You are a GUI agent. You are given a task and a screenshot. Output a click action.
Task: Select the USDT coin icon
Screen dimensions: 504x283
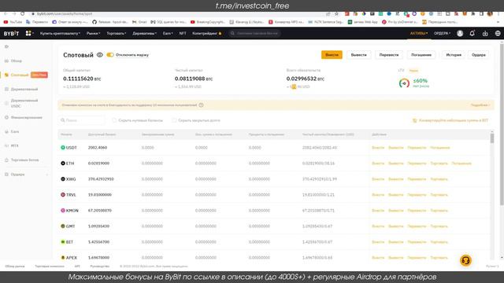pyautogui.click(x=63, y=148)
